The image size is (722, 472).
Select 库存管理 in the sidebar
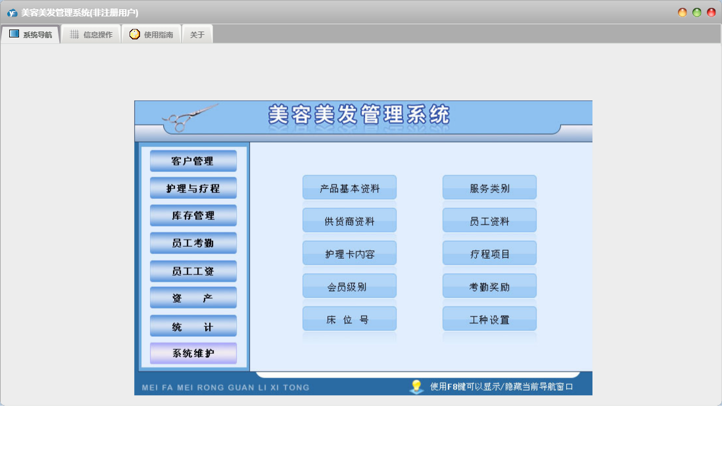(193, 215)
